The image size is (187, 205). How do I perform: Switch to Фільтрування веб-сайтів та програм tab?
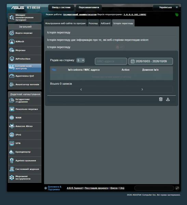pos(65,23)
